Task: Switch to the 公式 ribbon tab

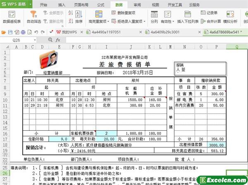Action: pyautogui.click(x=101, y=5)
